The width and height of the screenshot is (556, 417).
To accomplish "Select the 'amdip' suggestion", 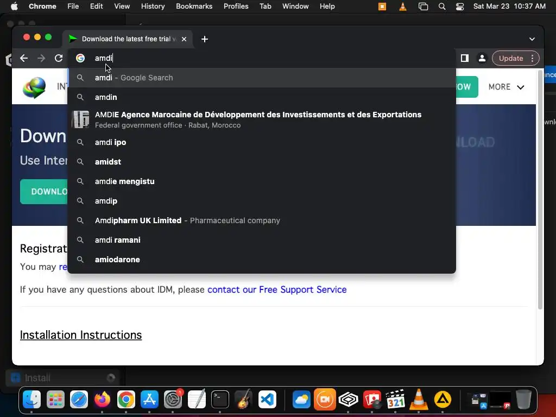I will [262, 201].
